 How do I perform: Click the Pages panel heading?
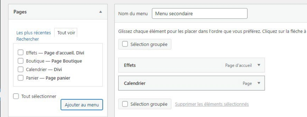click(20, 12)
